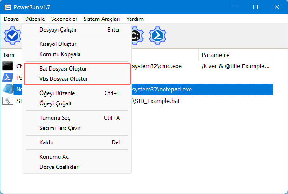Close the open Düzenle menu
The height and width of the screenshot is (194, 288).
pyautogui.click(x=35, y=19)
